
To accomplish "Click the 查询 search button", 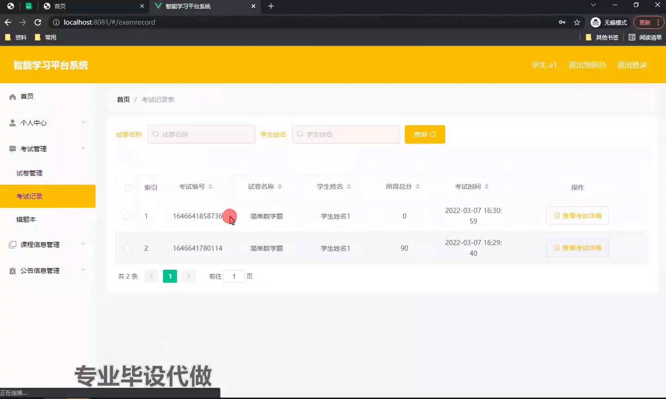I will [425, 134].
